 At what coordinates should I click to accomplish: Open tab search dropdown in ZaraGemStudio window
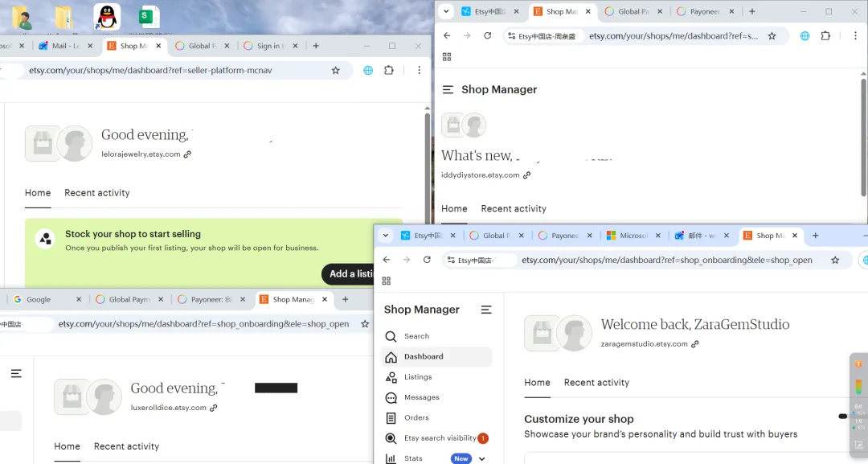click(385, 236)
